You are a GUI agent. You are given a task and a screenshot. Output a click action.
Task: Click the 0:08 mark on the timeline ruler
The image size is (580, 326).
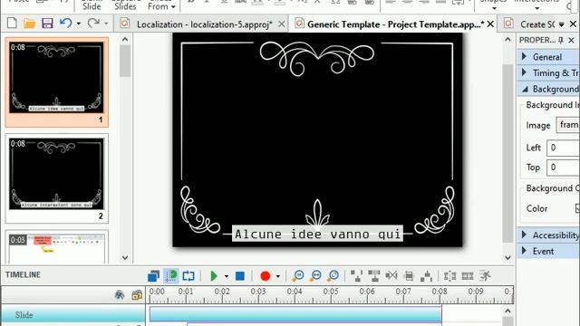pyautogui.click(x=440, y=292)
